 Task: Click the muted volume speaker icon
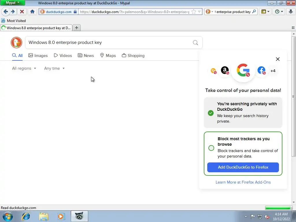click(x=267, y=217)
